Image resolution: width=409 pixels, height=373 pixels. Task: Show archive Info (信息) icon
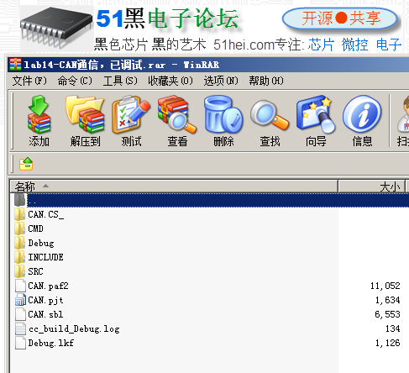coord(362,114)
